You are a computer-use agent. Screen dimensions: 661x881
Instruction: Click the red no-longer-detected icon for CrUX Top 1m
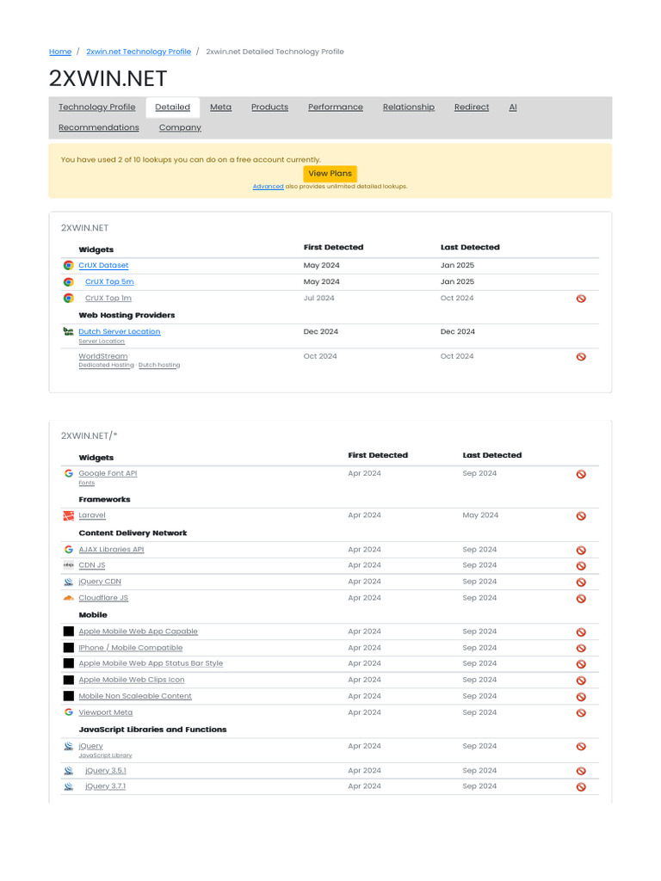click(x=581, y=299)
